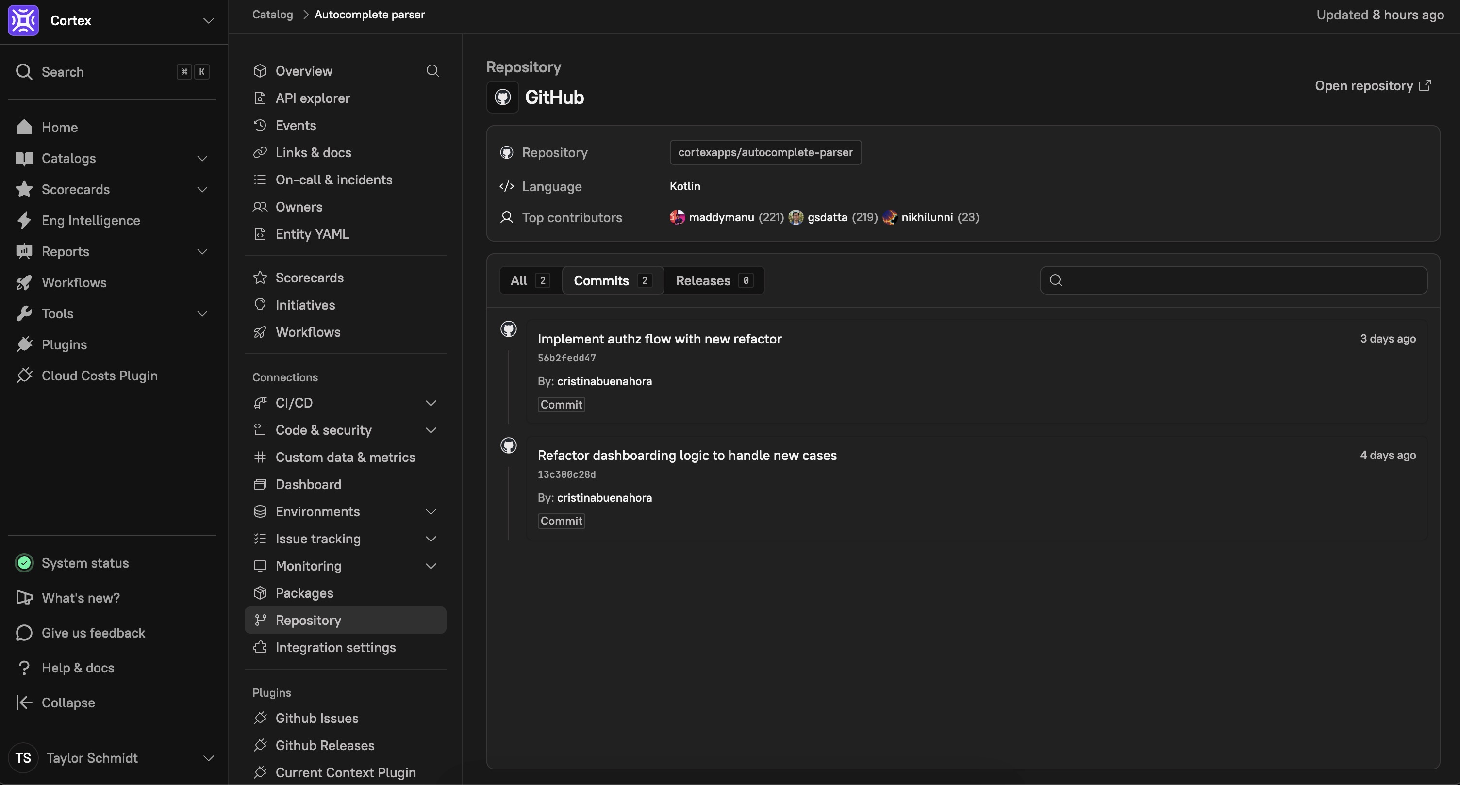1460x785 pixels.
Task: Open the Taylor Schmidt user menu chevron
Action: pos(209,758)
